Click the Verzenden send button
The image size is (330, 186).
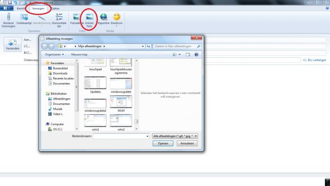[13, 44]
